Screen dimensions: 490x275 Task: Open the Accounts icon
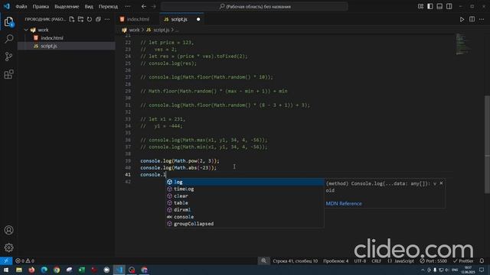[x=8, y=230]
